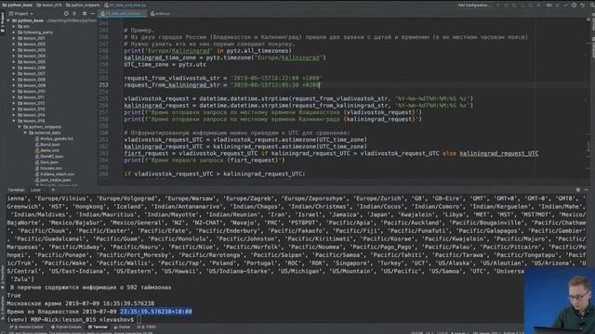Click in the terminal prompt input
Image resolution: width=595 pixels, height=334 pixels.
[x=139, y=320]
